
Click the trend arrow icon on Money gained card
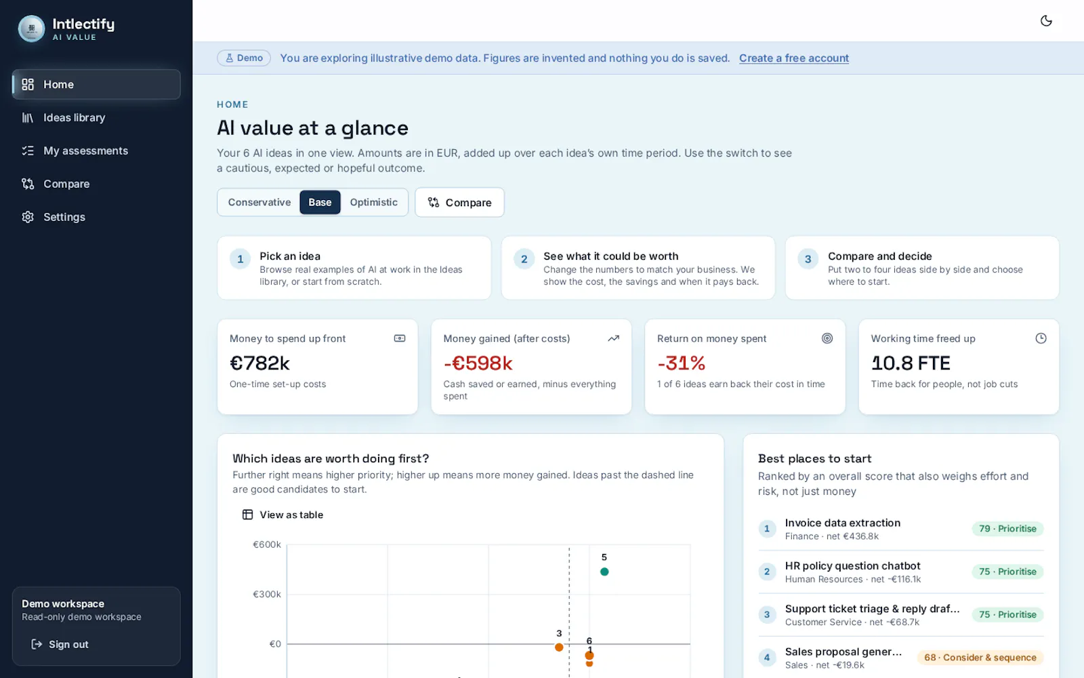[x=614, y=338]
